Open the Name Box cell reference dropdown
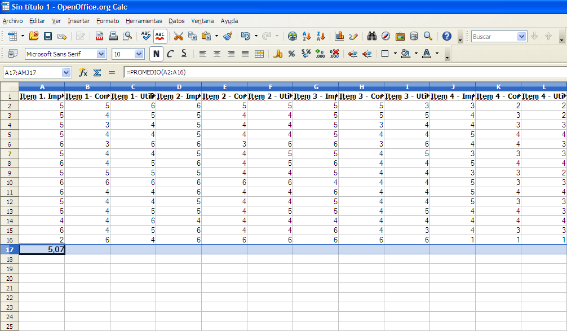 click(67, 72)
